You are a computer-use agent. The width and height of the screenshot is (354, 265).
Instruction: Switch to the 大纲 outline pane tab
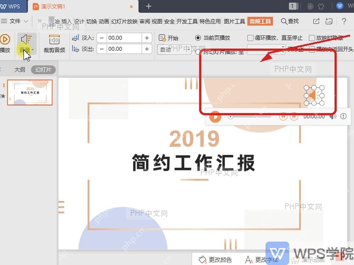pos(19,70)
